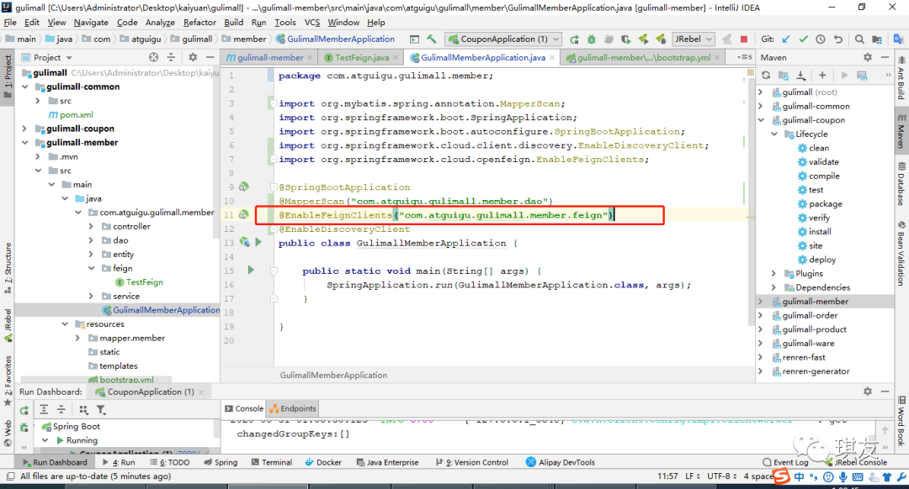Open the Terminal tool window
Image resolution: width=909 pixels, height=489 pixels.
pyautogui.click(x=271, y=462)
